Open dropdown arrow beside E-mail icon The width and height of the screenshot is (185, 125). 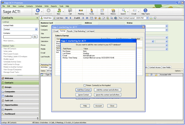139,12
